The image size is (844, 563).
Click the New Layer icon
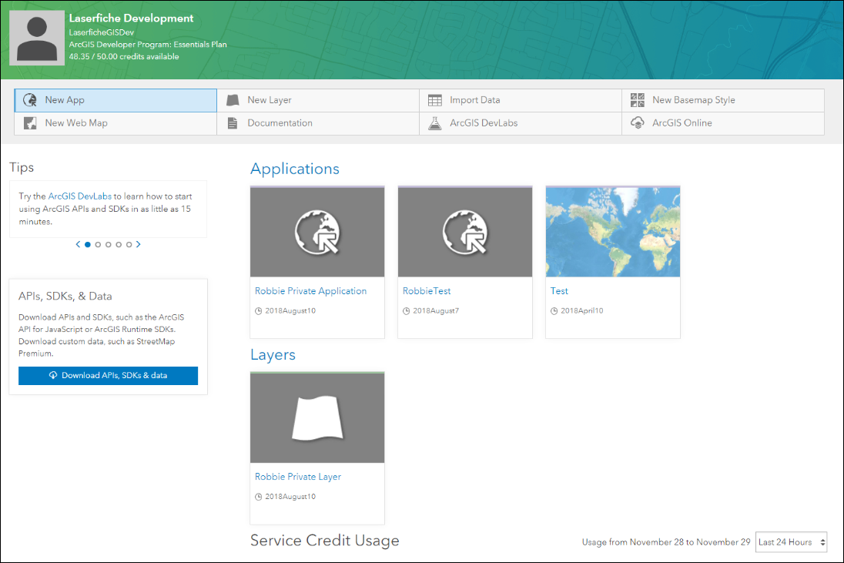pos(233,100)
